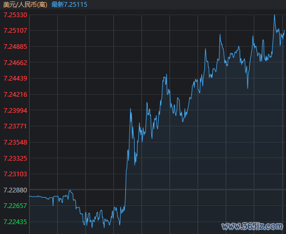
Task: Select the 7.25107 axis label
Action: [x=15, y=31]
